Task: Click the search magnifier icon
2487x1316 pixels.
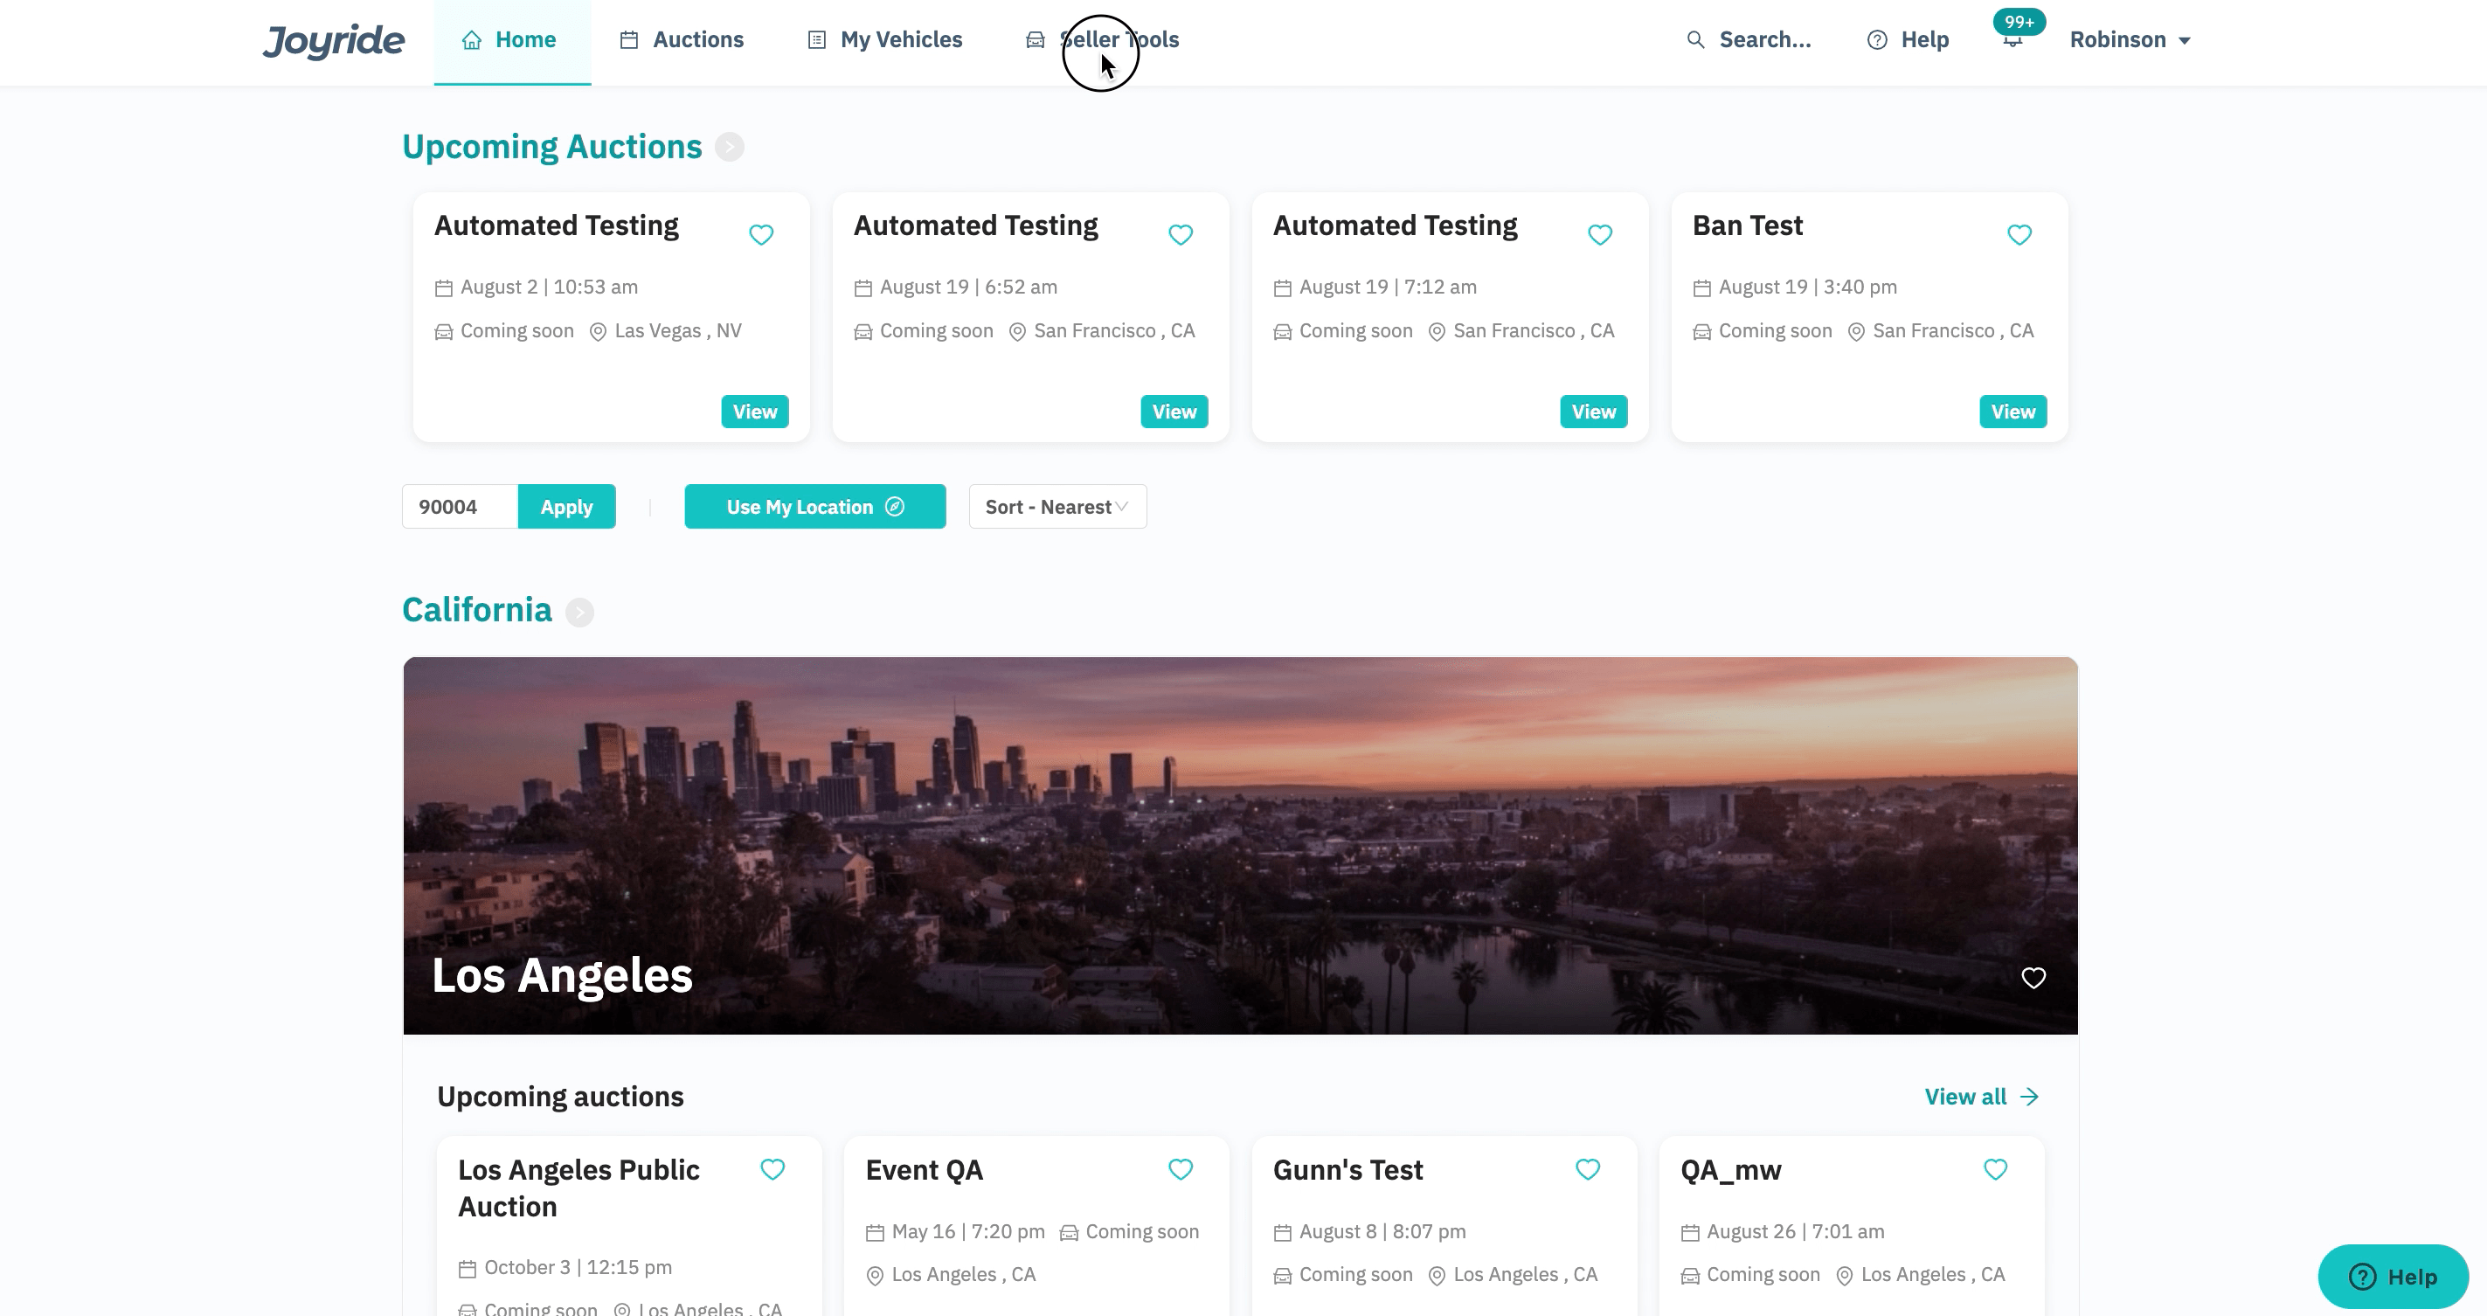Action: pyautogui.click(x=1694, y=40)
